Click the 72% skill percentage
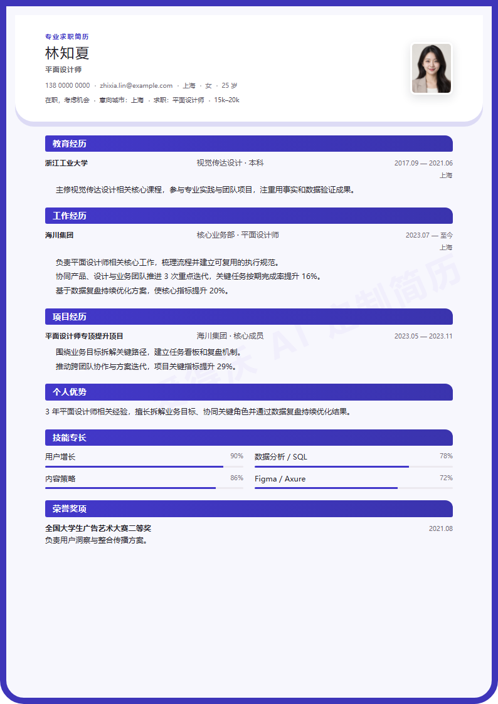498x704 pixels. coord(446,478)
